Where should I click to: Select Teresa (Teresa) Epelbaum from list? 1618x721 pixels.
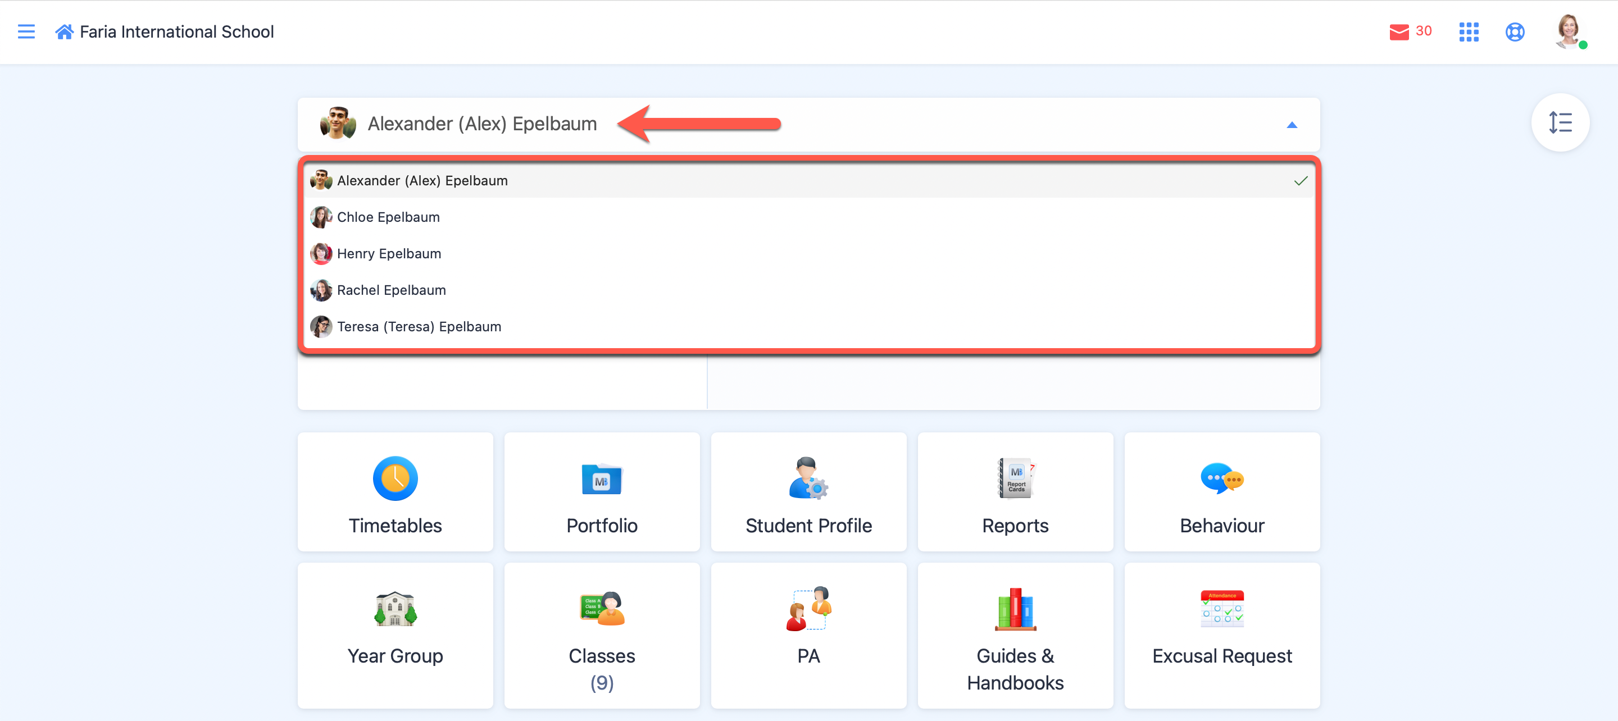click(809, 327)
